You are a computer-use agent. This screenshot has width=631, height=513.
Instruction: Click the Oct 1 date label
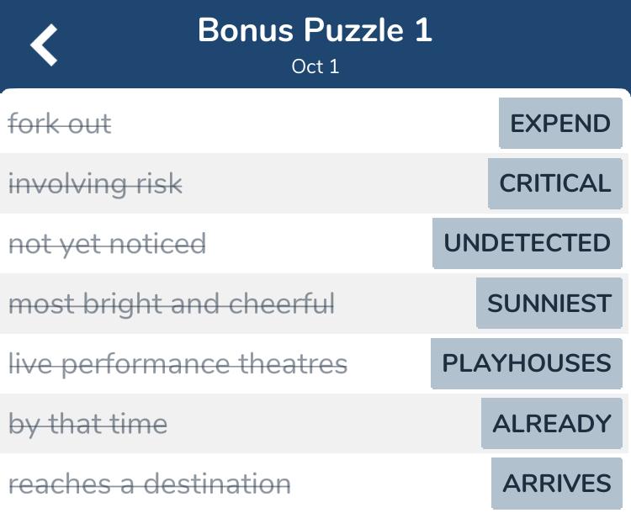pyautogui.click(x=315, y=66)
